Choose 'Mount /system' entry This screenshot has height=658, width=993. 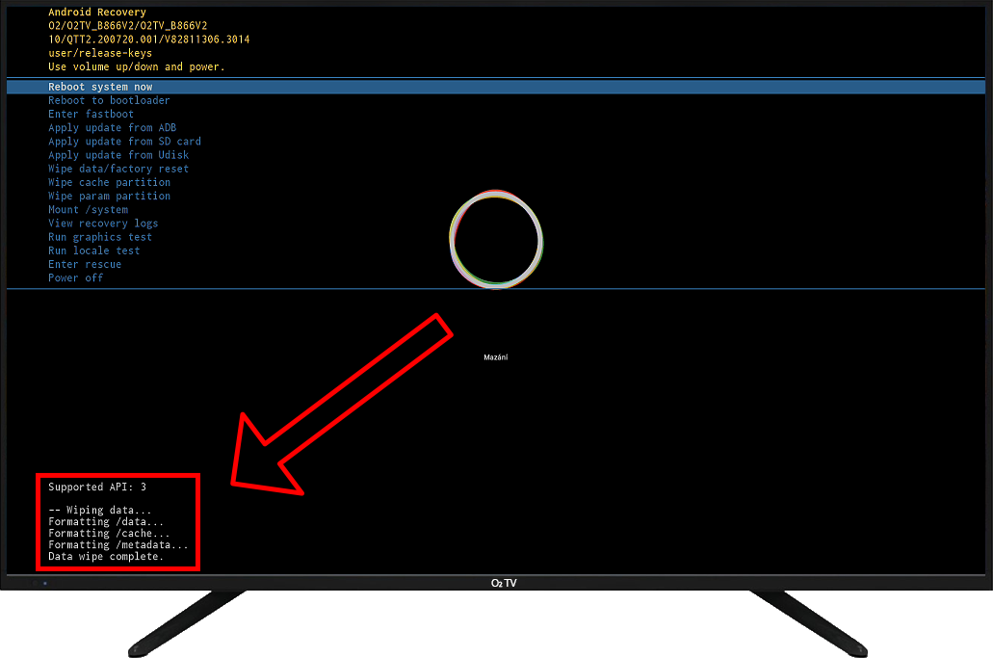(x=88, y=209)
